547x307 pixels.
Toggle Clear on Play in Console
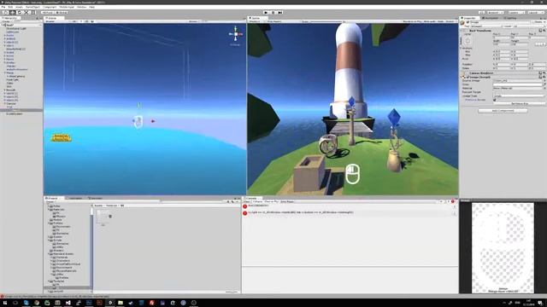click(x=272, y=201)
